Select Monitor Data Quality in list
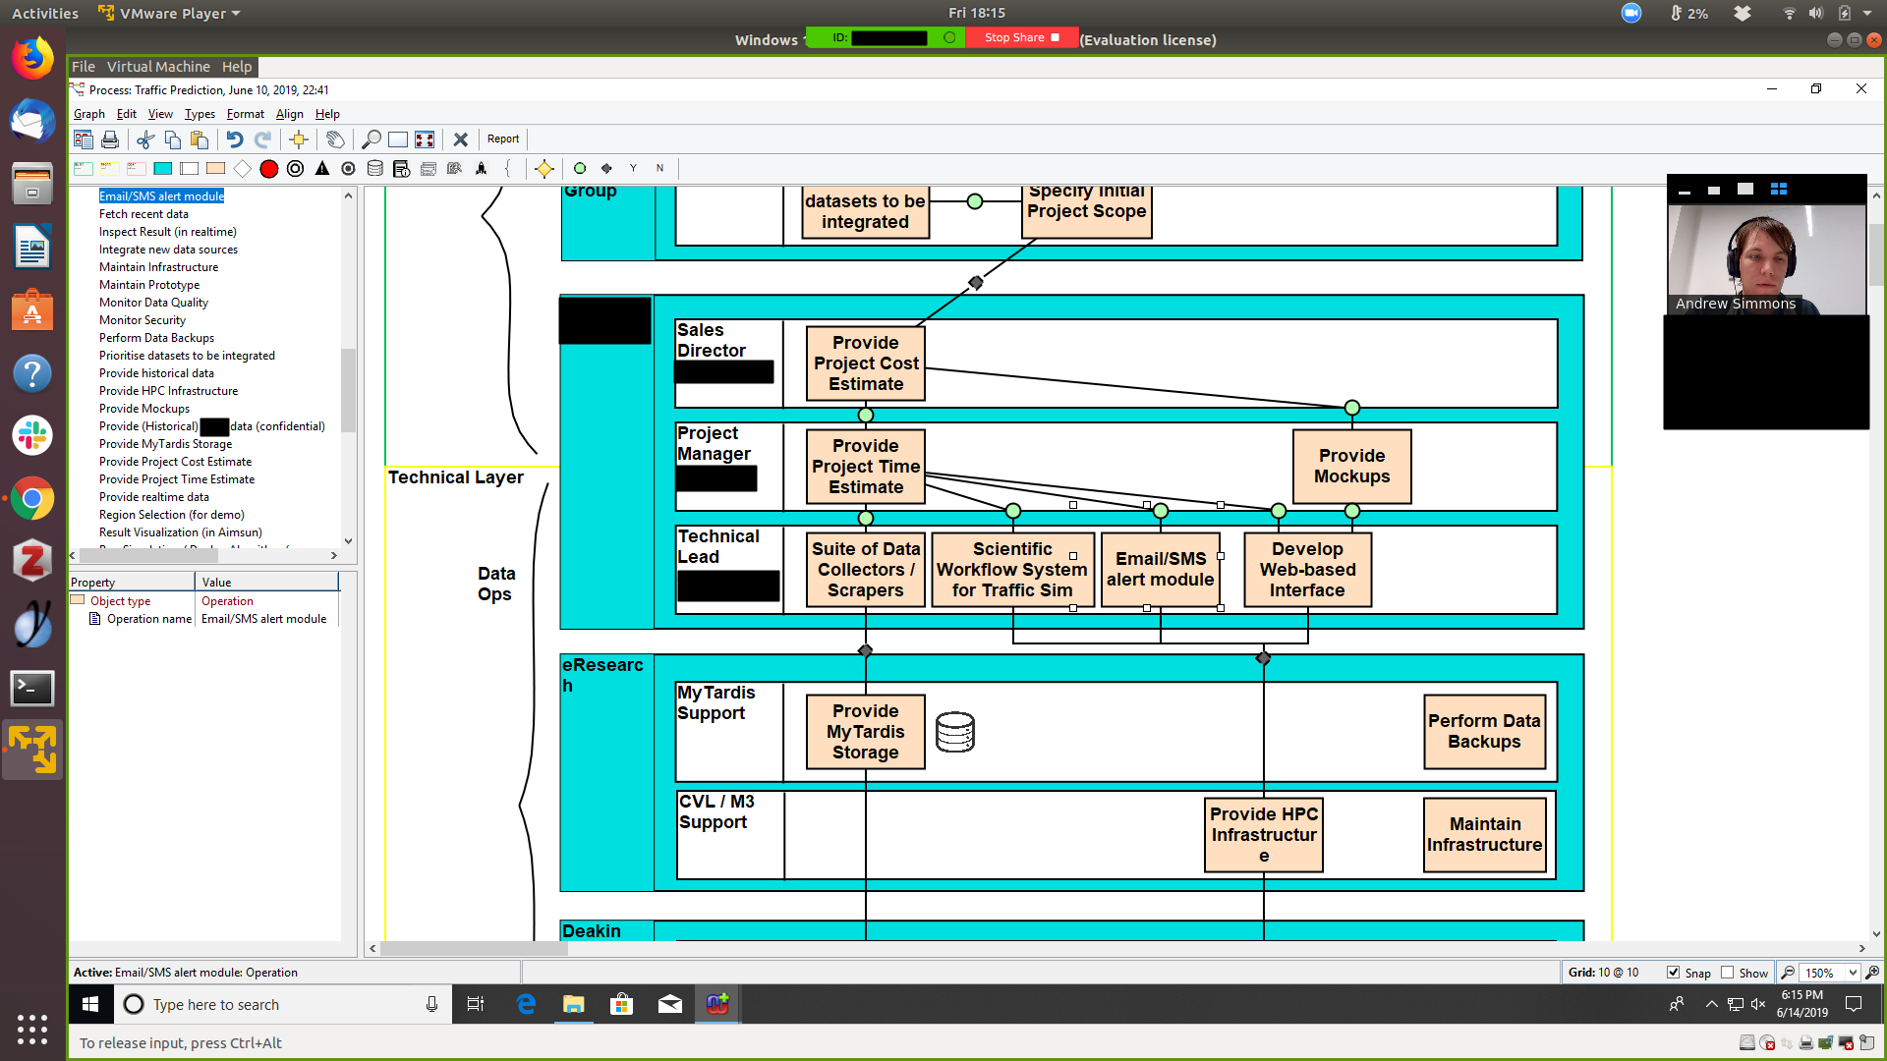The image size is (1887, 1061). (153, 303)
